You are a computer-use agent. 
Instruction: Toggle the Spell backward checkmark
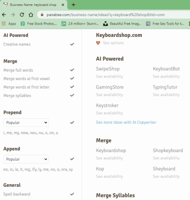pyautogui.click(x=72, y=194)
